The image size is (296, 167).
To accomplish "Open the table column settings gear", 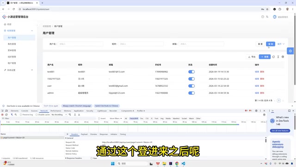I will 283,57.
